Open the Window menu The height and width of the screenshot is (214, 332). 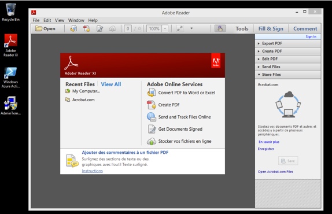76,20
